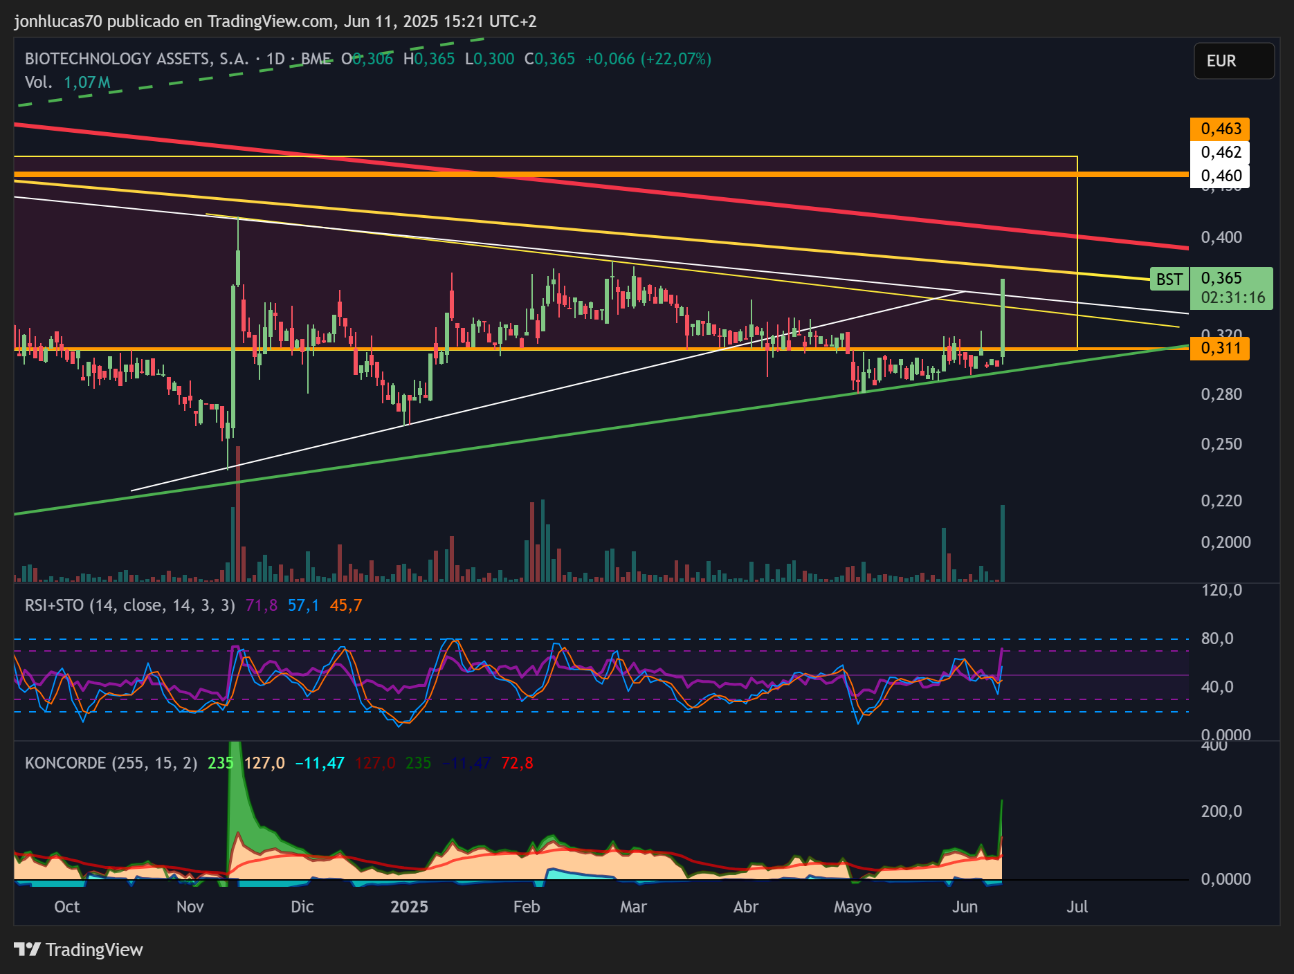
Task: Click the Nov month label on time axis
Action: click(190, 907)
